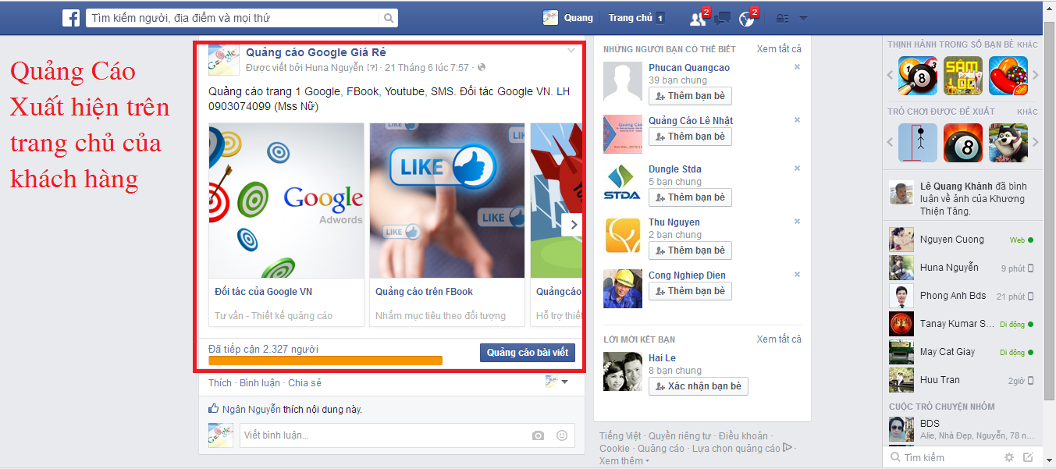Add Phucan Quangcao as friend
Image resolution: width=1056 pixels, height=469 pixels.
coord(690,95)
